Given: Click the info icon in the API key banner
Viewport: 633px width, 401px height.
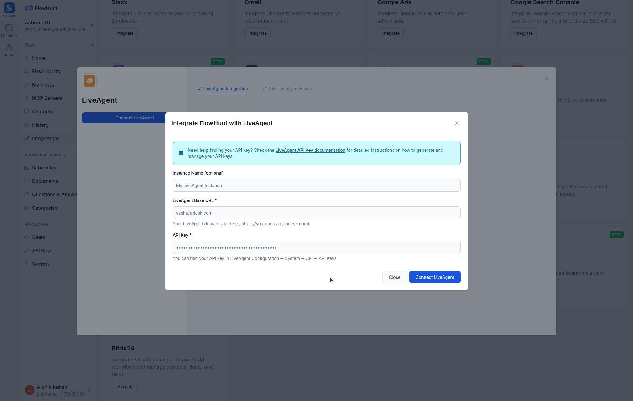Looking at the screenshot, I should pyautogui.click(x=181, y=153).
